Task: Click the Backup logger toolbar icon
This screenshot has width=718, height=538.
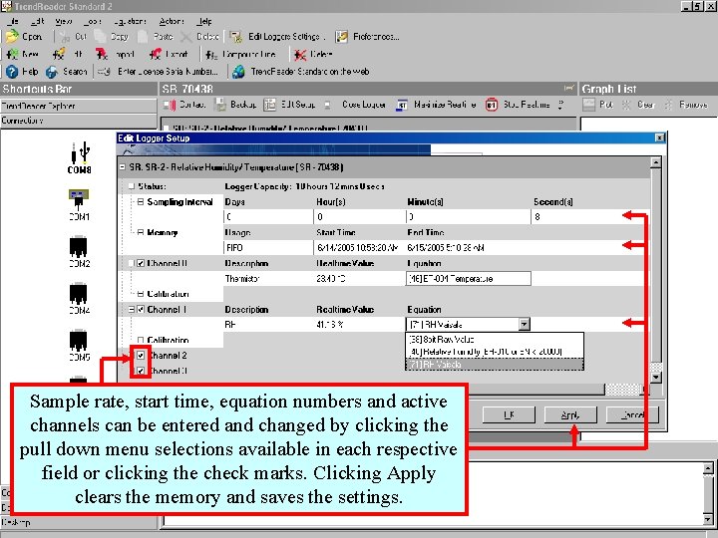Action: 220,105
